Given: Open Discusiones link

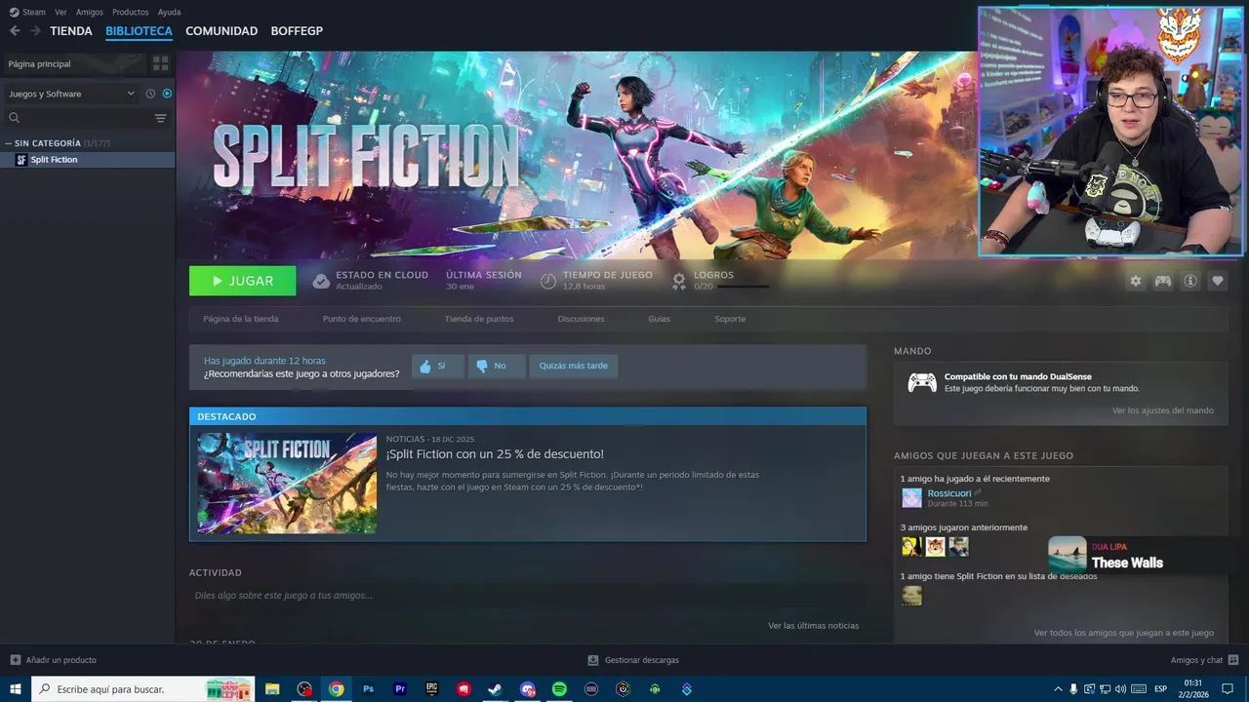Looking at the screenshot, I should pos(581,319).
